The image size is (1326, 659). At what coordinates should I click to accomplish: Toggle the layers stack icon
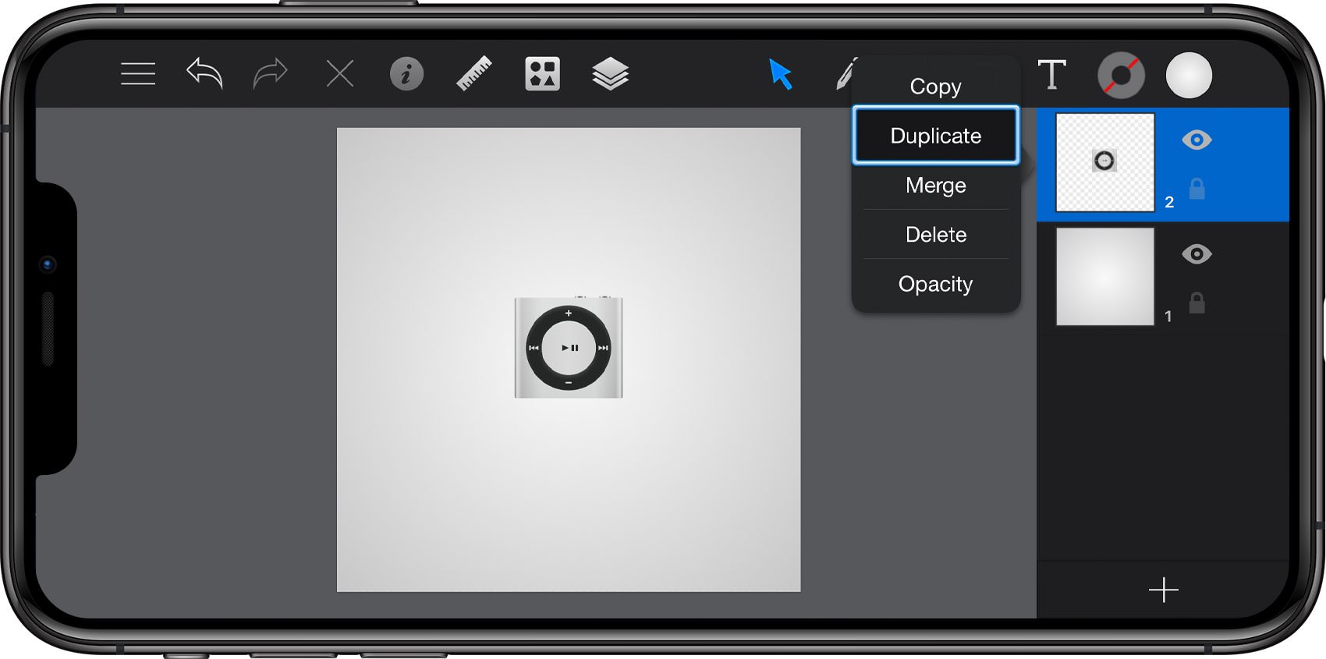coord(610,74)
